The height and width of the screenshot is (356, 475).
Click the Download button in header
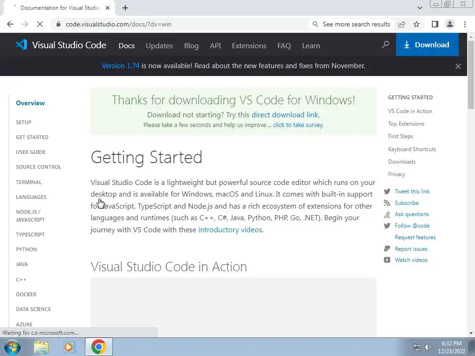coord(427,45)
